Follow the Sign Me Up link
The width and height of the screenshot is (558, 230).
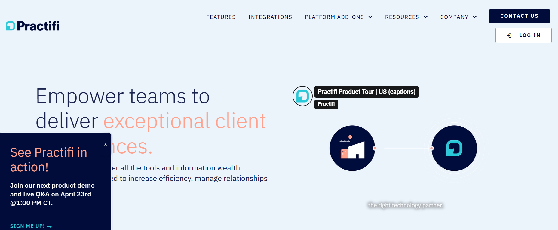[27, 226]
